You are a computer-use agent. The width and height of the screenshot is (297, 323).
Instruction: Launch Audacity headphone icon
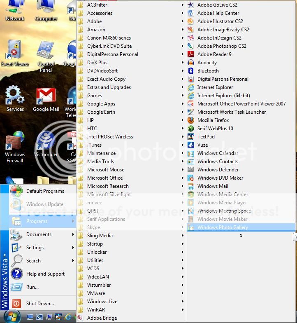(191, 63)
